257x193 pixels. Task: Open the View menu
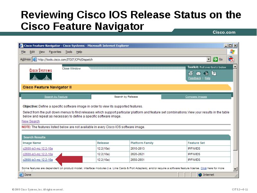pos(42,52)
